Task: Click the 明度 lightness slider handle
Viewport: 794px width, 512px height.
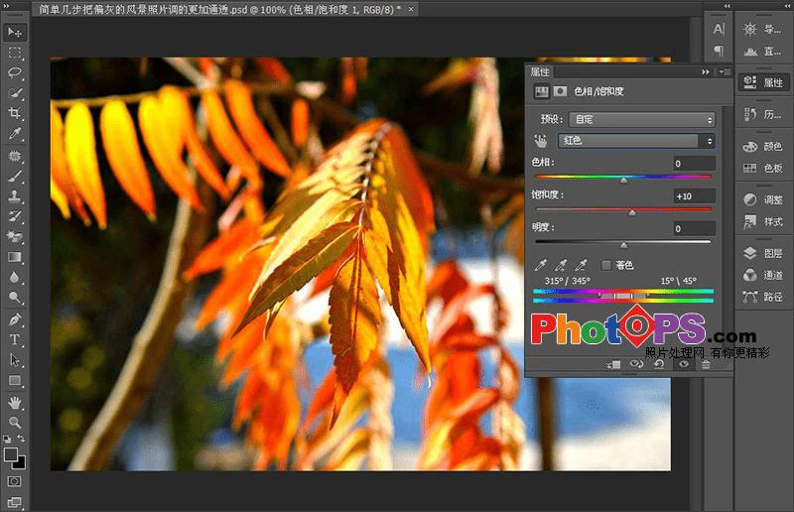Action: [x=624, y=246]
